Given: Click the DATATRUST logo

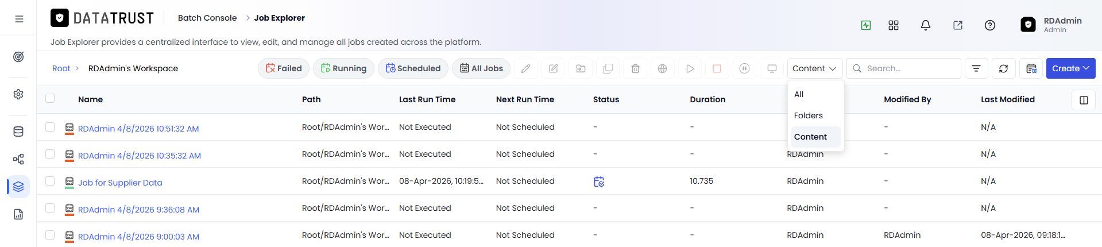Looking at the screenshot, I should [x=103, y=18].
